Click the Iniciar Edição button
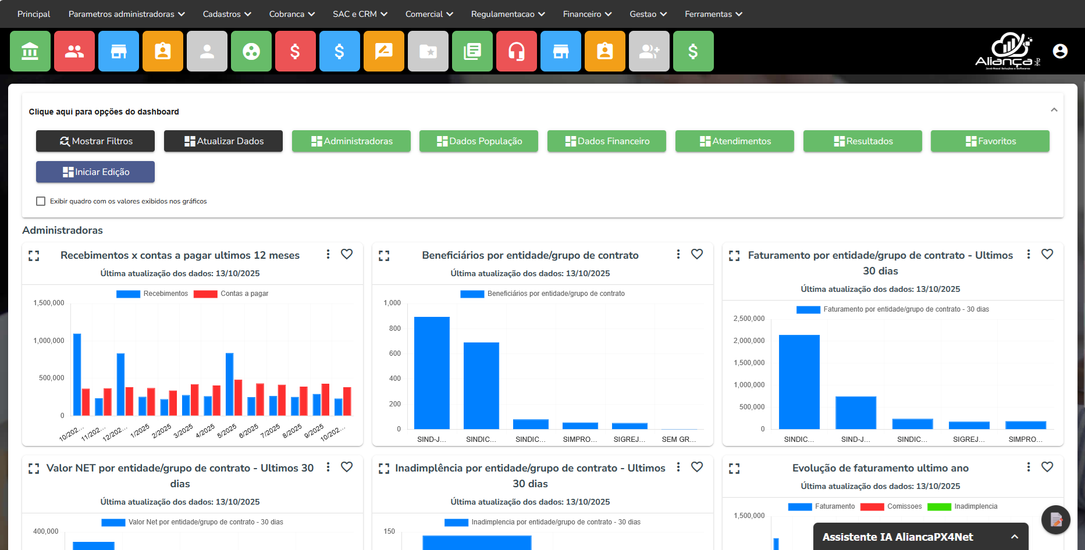 95,172
